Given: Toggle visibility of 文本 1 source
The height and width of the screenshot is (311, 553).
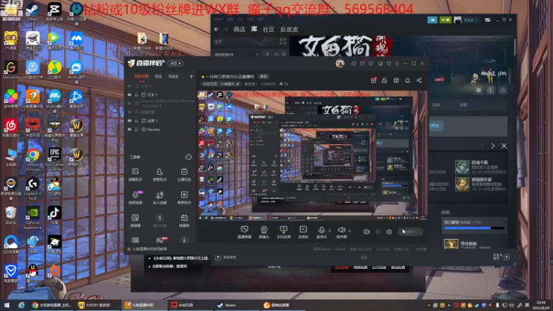Looking at the screenshot, I should pos(129,95).
